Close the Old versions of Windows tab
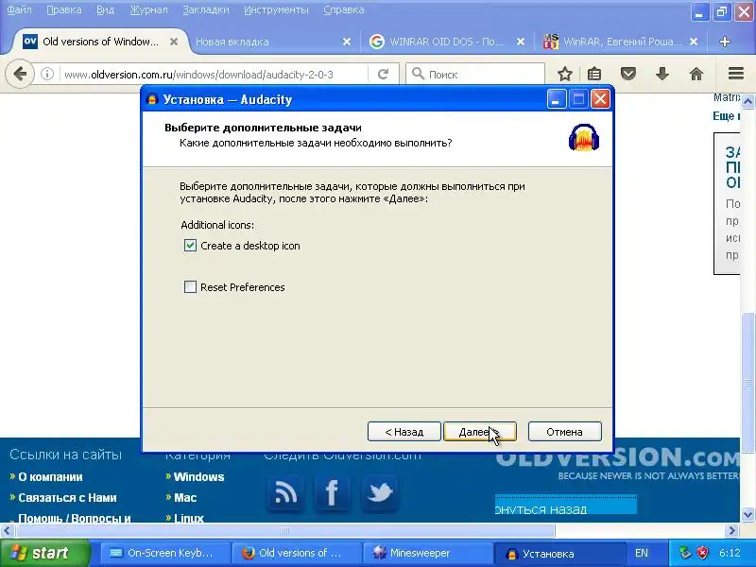 [174, 42]
